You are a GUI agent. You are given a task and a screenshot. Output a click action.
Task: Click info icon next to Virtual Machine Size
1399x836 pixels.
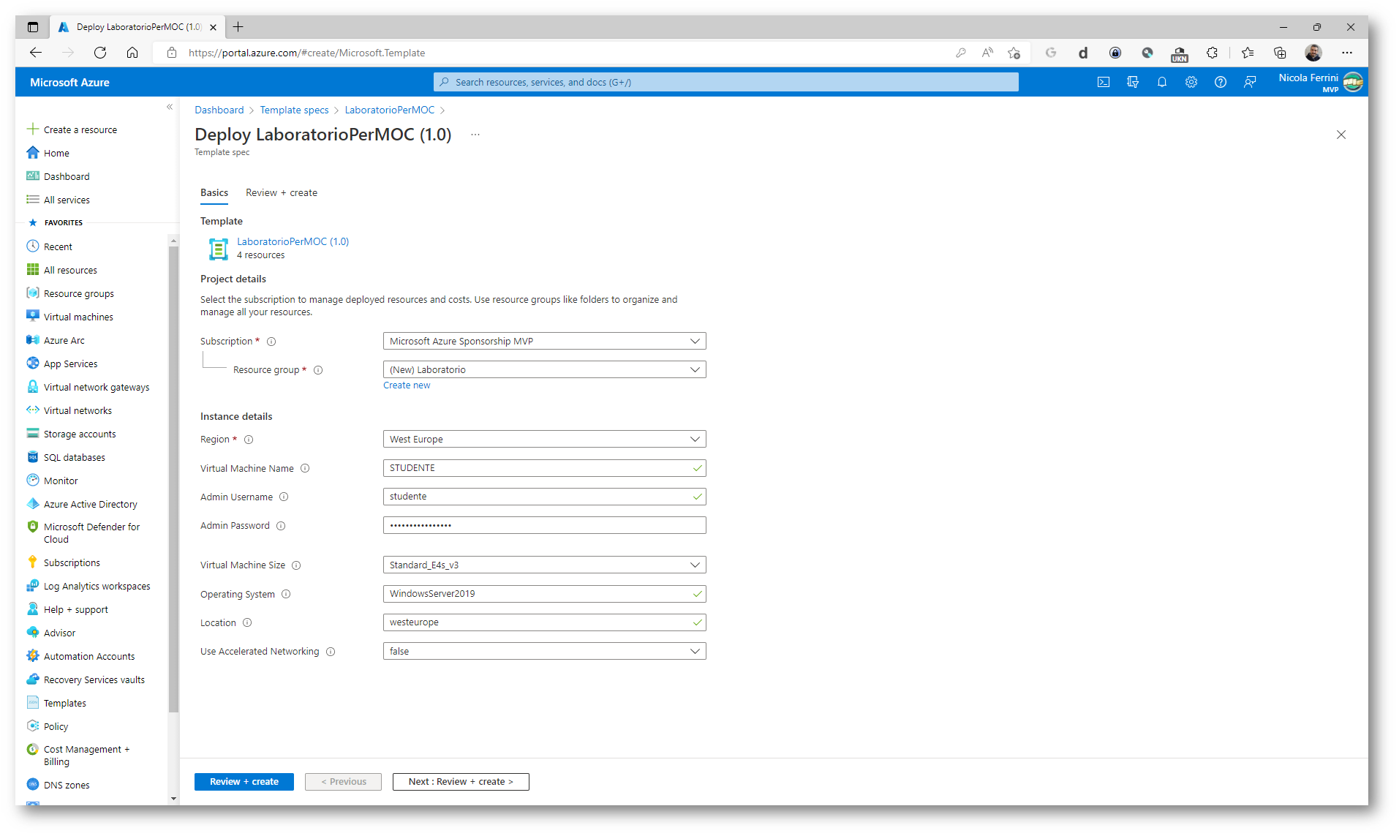point(296,565)
